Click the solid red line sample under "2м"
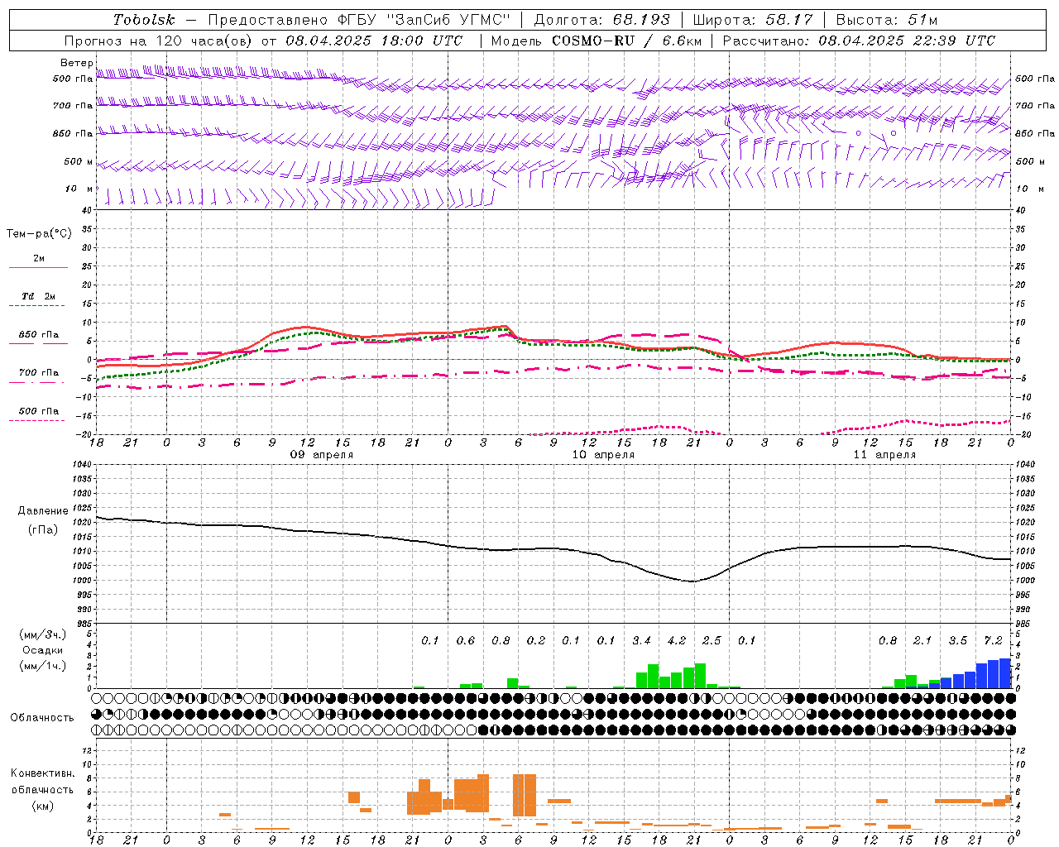This screenshot has width=1059, height=847. pyautogui.click(x=39, y=267)
